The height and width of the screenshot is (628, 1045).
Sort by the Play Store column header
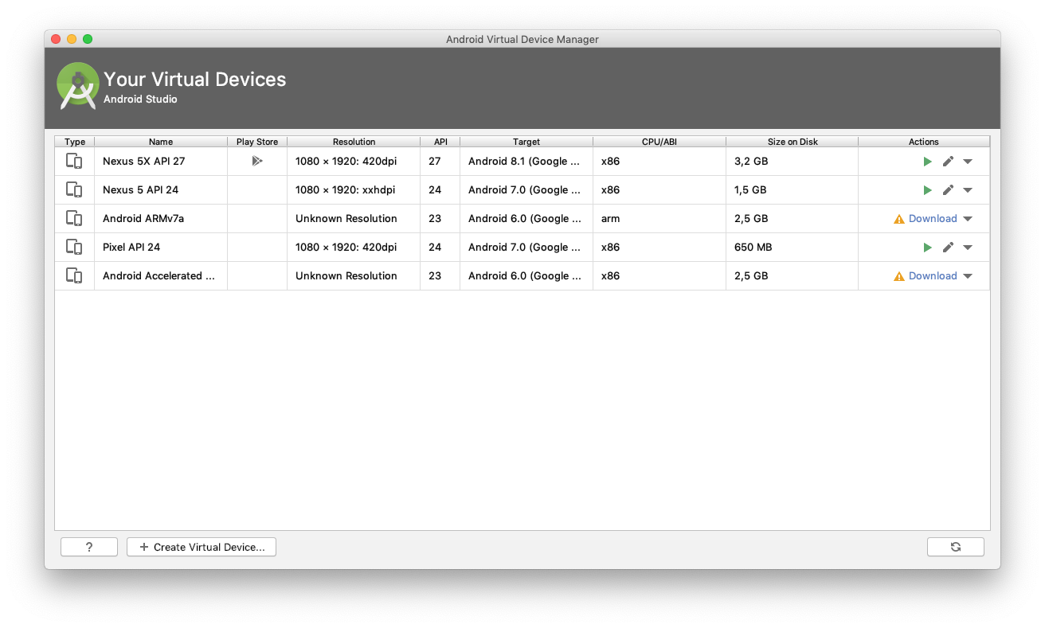257,142
